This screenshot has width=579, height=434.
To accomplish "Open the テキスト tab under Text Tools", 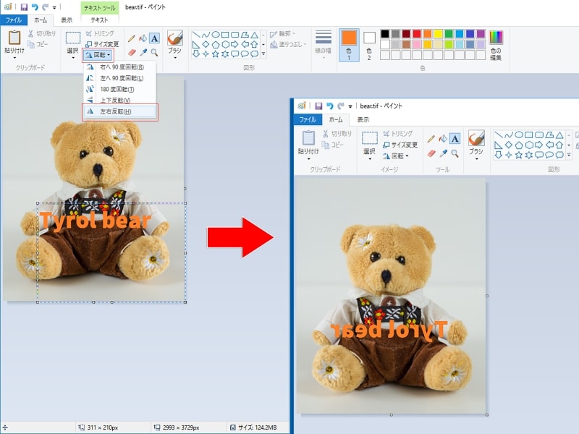I will 98,20.
